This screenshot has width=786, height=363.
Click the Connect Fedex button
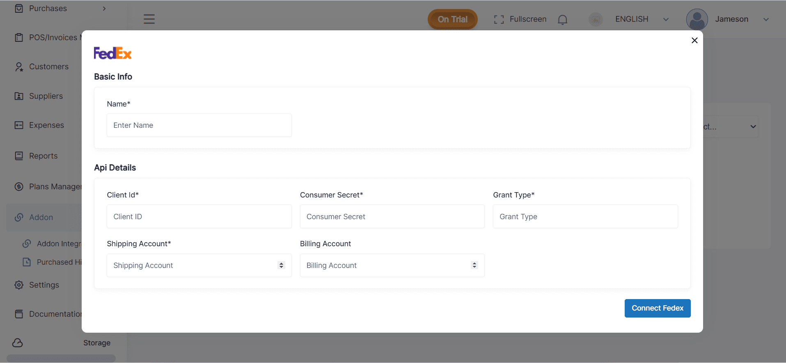point(658,308)
